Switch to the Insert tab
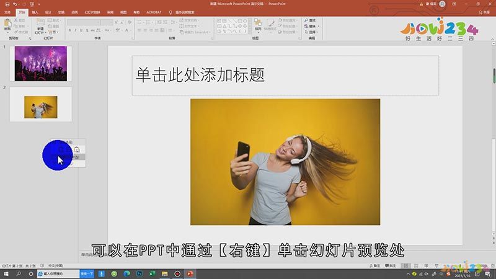496x279 pixels. [35, 12]
